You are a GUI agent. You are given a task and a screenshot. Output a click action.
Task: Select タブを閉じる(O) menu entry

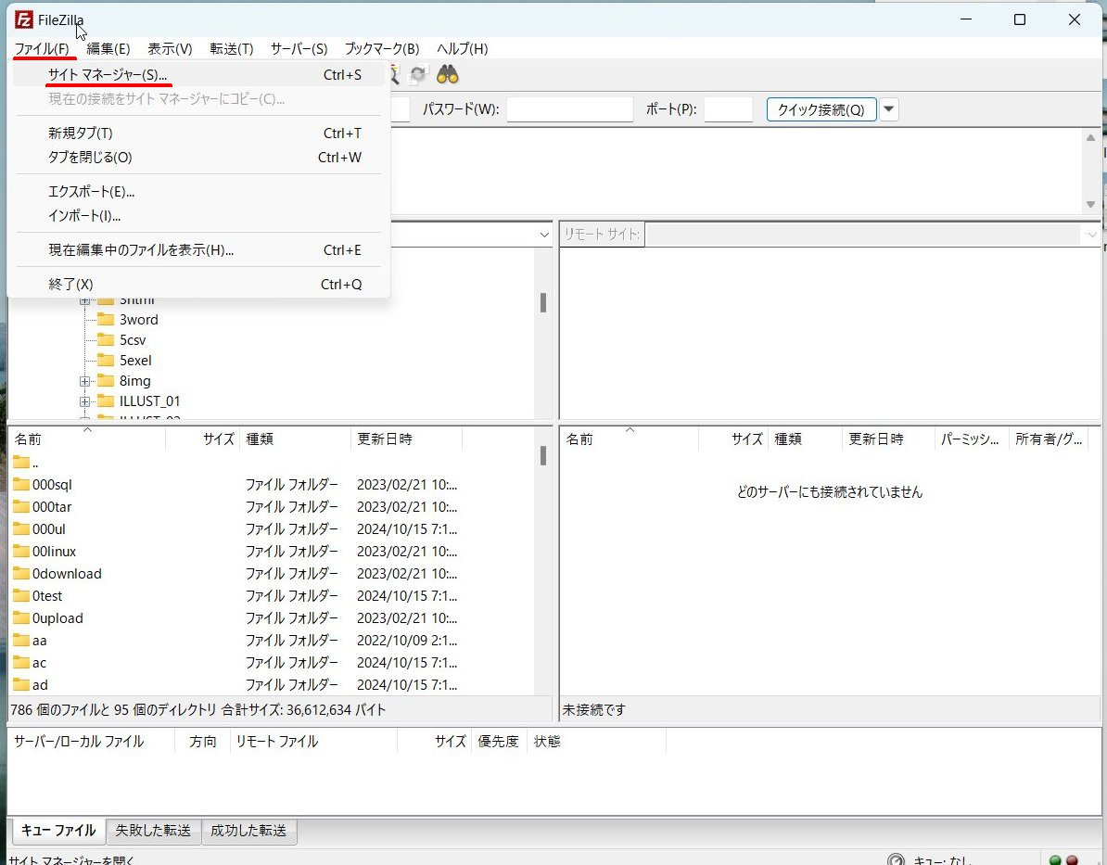click(199, 158)
